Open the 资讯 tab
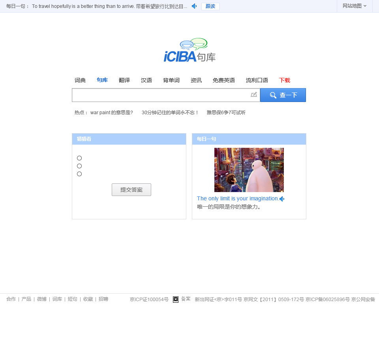The image size is (379, 345). 196,80
